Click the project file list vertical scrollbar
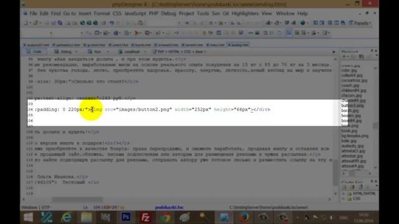Screen dimensions: 399x224 375,117
